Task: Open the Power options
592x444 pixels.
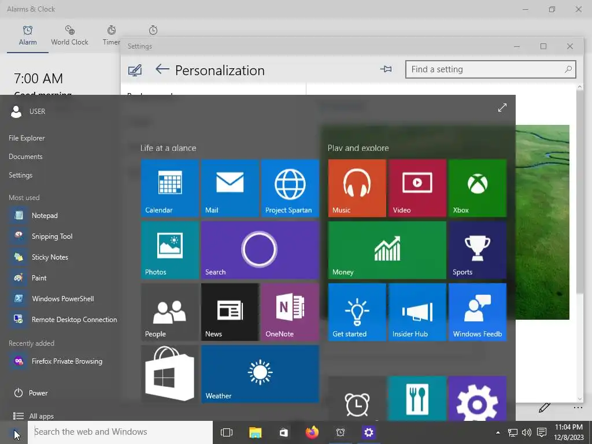Action: (x=31, y=393)
